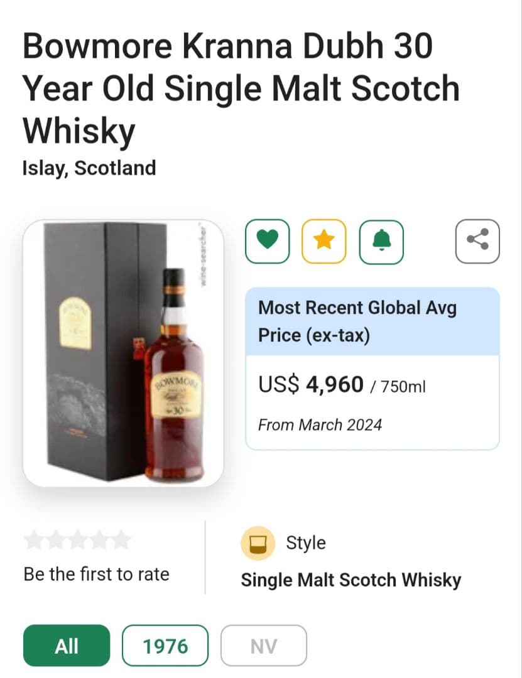Select the NV vintage tab
The width and height of the screenshot is (522, 678).
pos(264,645)
